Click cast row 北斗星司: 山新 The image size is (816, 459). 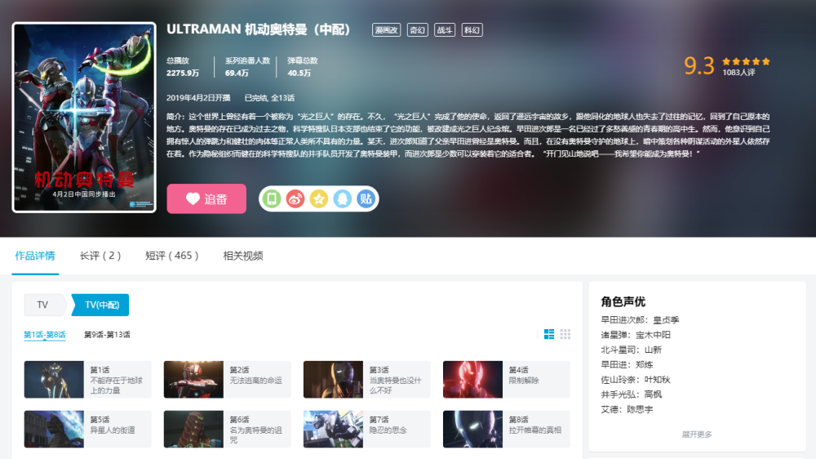tap(632, 350)
